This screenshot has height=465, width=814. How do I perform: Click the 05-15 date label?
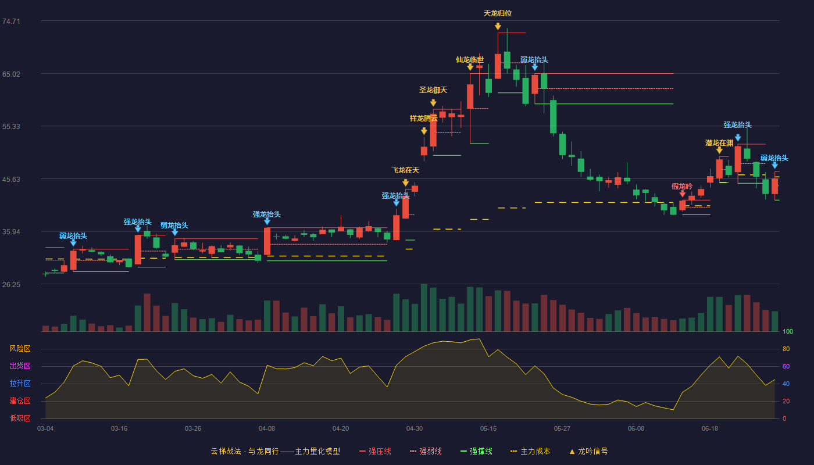coord(488,428)
